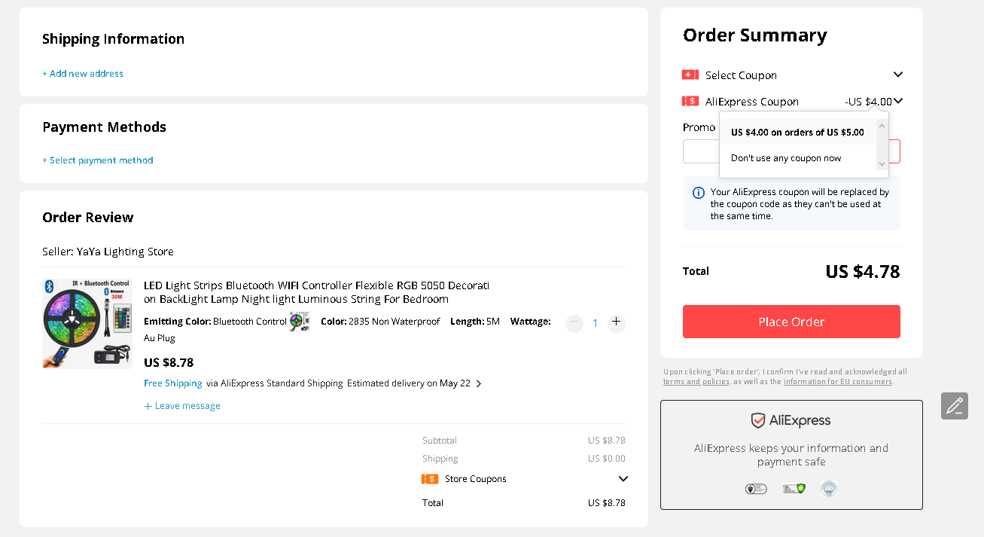The image size is (984, 537).
Task: Click Select payment method link
Action: (x=98, y=160)
